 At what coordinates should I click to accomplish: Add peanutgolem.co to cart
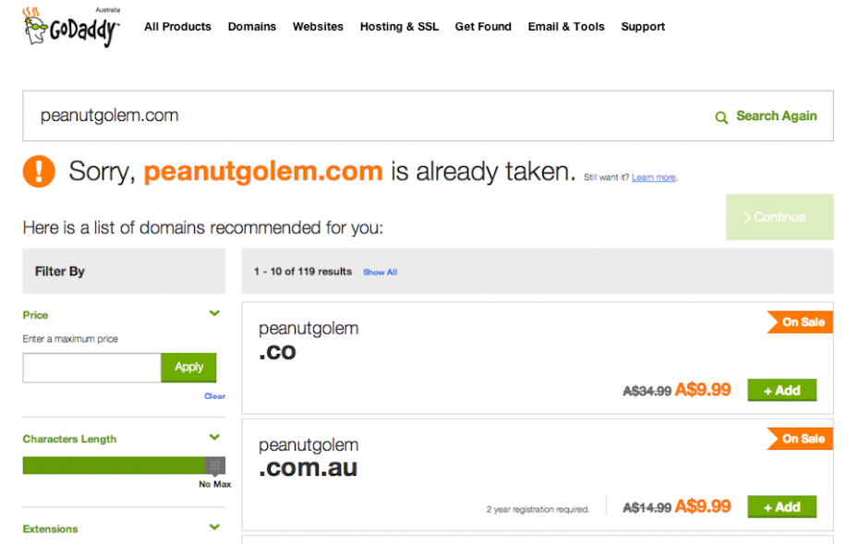pyautogui.click(x=781, y=391)
